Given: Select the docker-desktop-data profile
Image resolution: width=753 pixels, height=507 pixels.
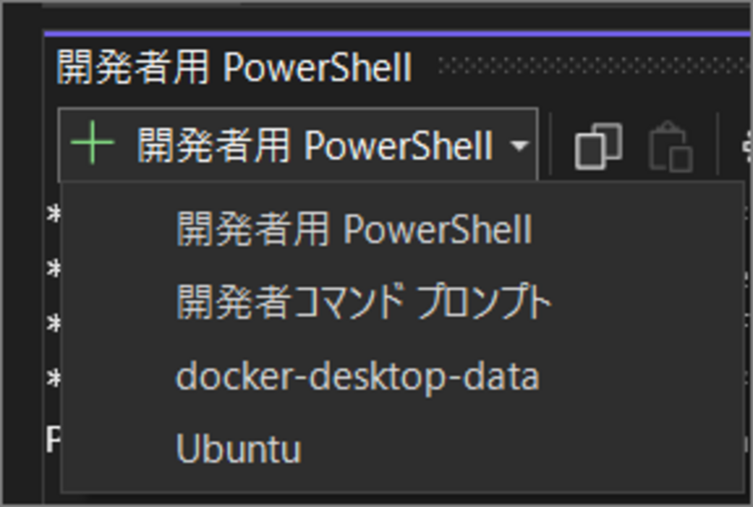Looking at the screenshot, I should pyautogui.click(x=359, y=376).
